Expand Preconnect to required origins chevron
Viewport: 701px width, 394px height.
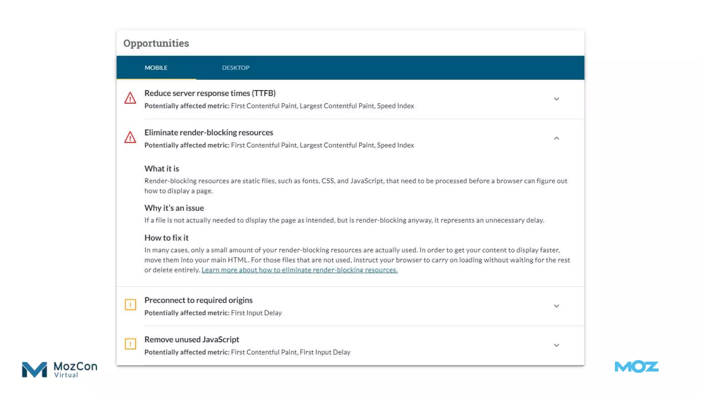click(x=556, y=306)
